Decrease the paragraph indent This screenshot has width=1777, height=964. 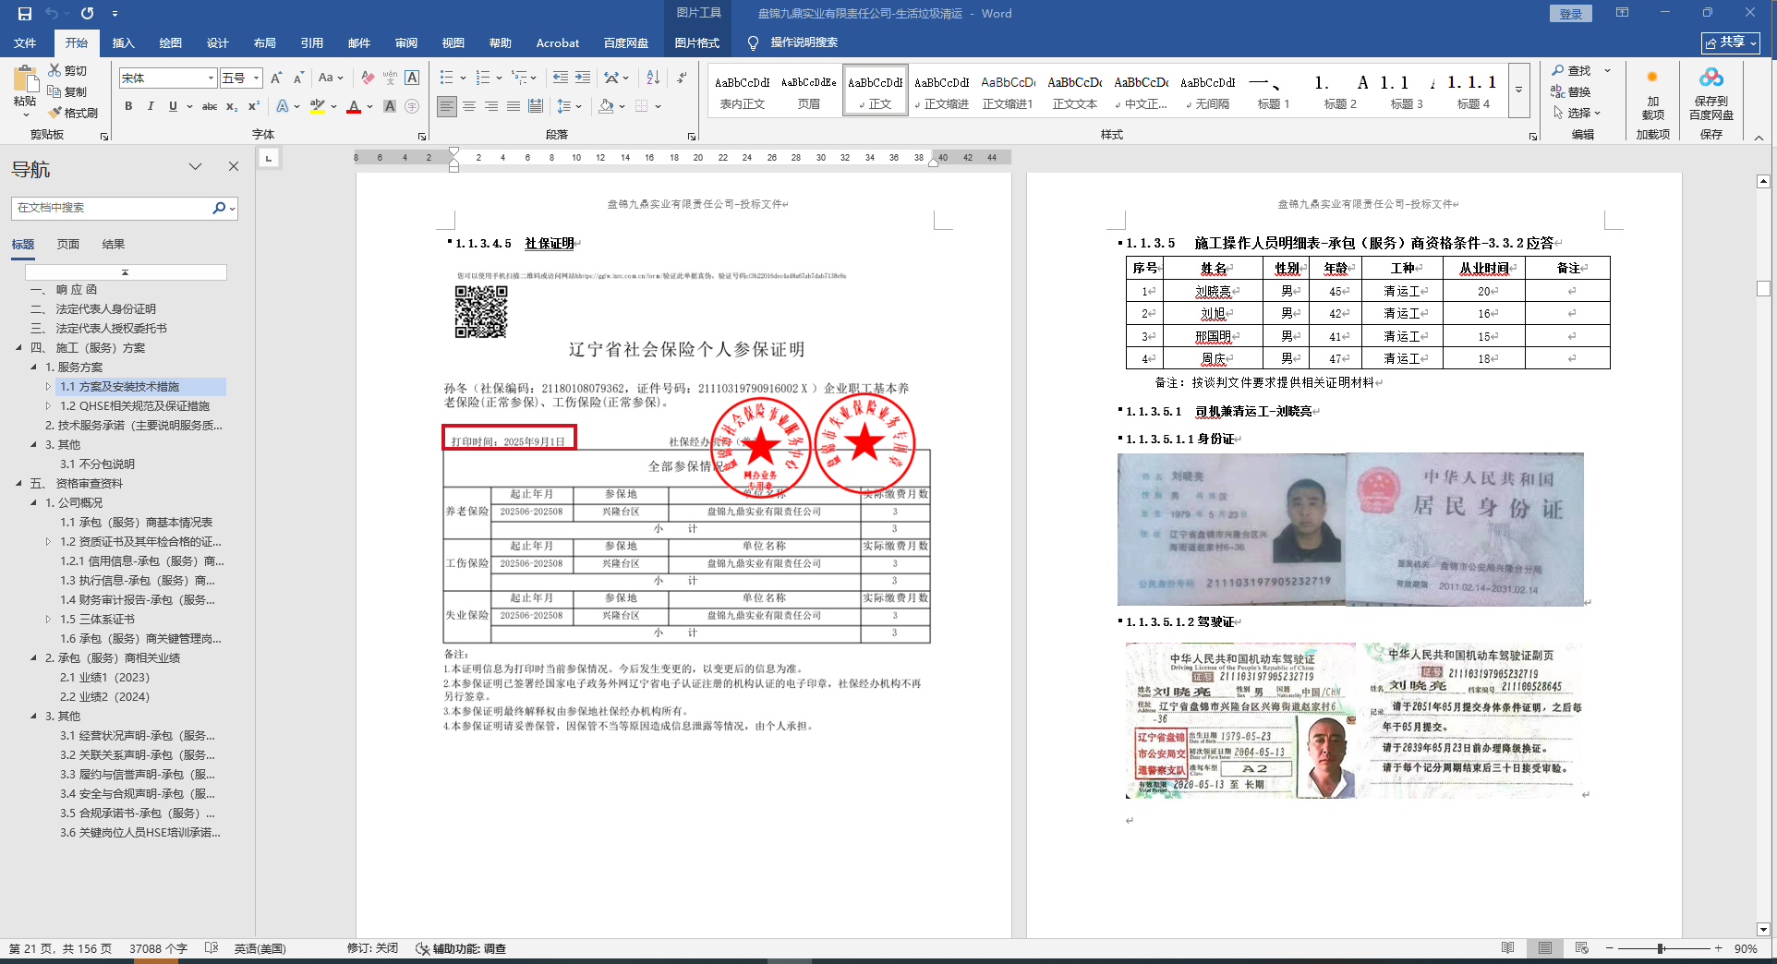tap(561, 78)
